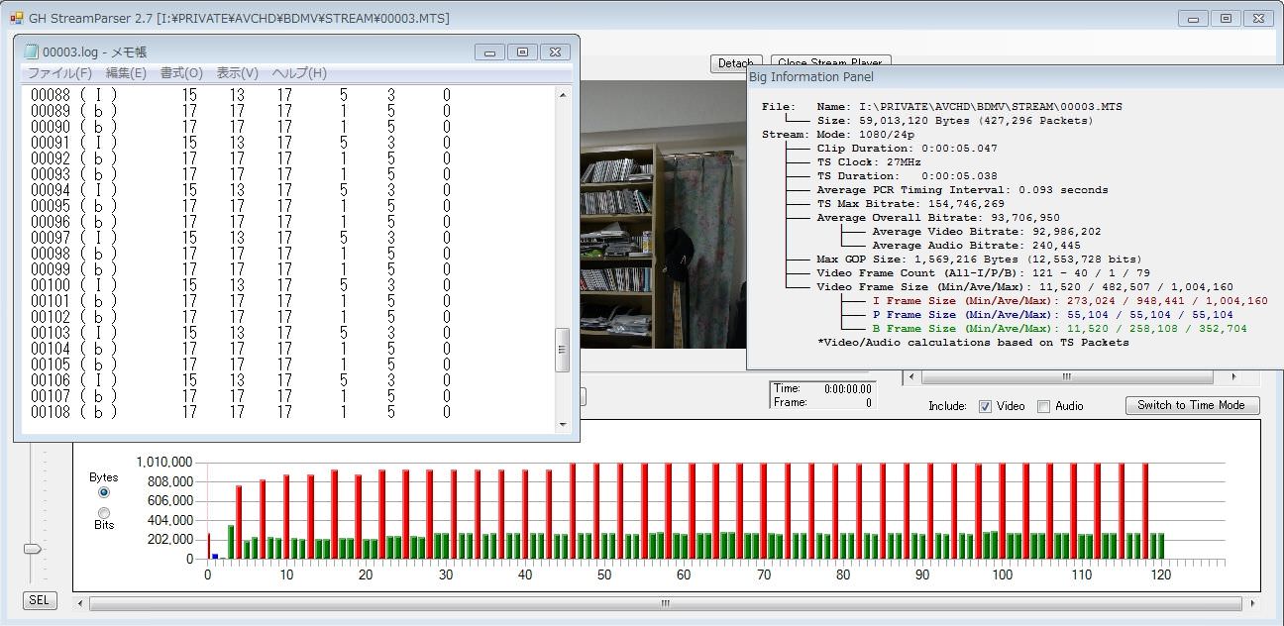This screenshot has height=626, width=1284.
Task: Click the SEL button
Action: pyautogui.click(x=38, y=600)
